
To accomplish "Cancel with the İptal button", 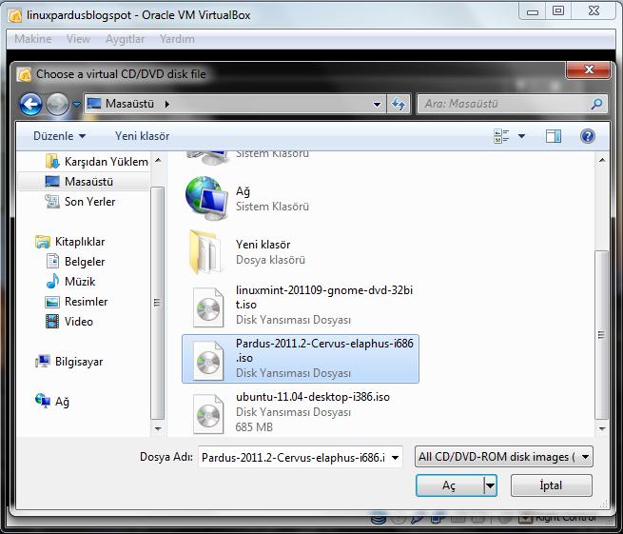I will 551,485.
